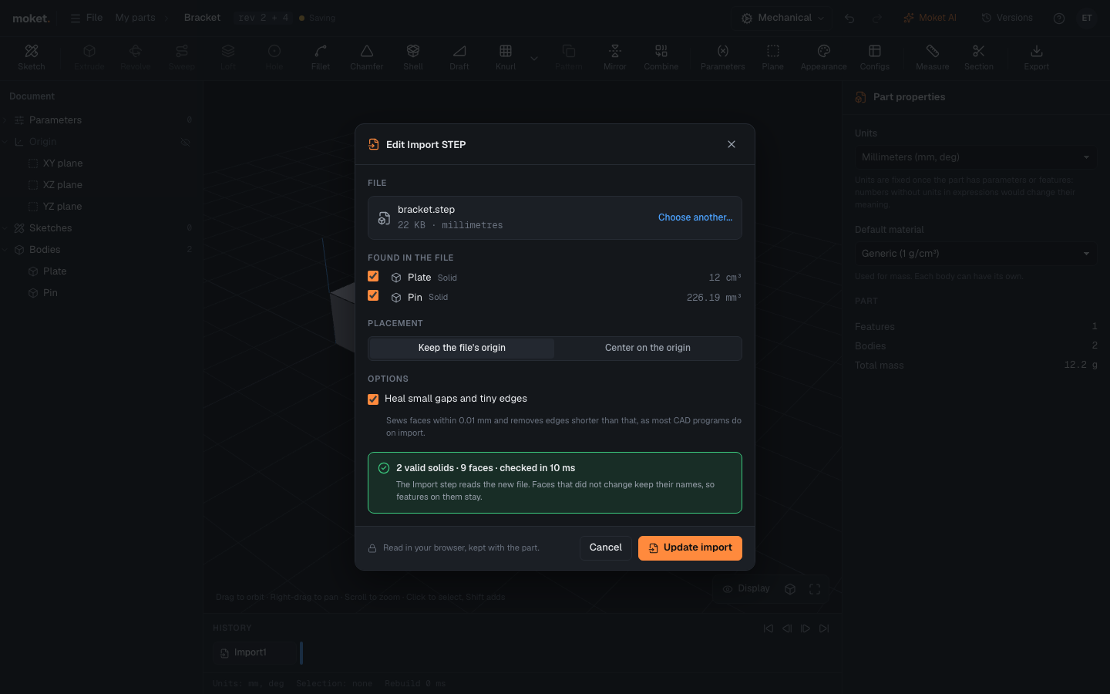Image resolution: width=1110 pixels, height=694 pixels.
Task: Expand the Parameters tree node
Action: pos(5,120)
